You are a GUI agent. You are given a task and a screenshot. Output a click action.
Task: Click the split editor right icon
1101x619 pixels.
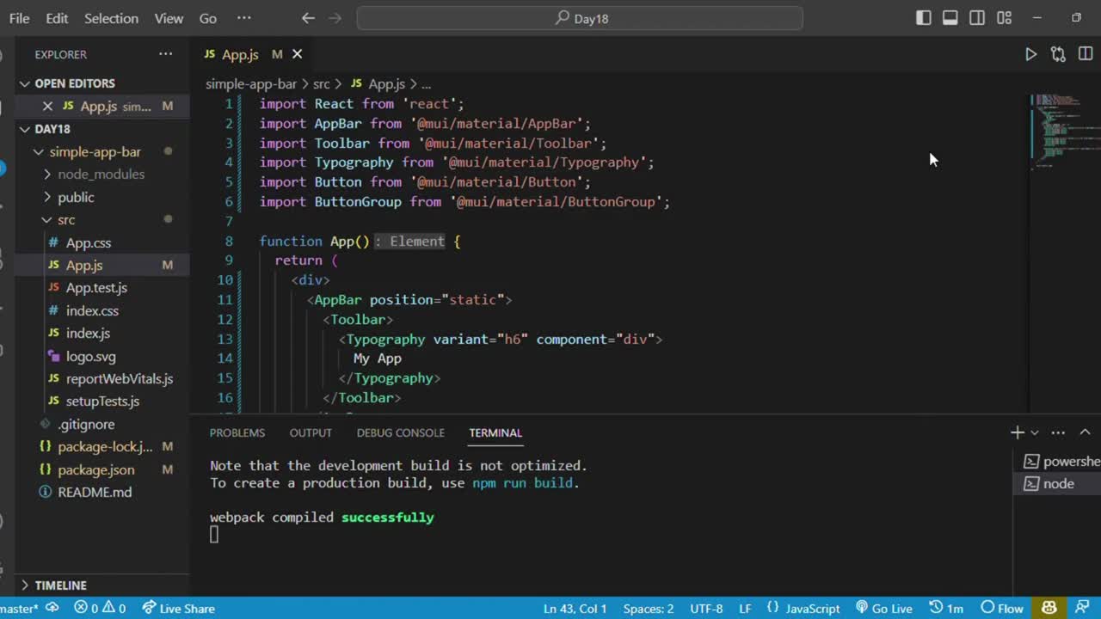click(1085, 54)
